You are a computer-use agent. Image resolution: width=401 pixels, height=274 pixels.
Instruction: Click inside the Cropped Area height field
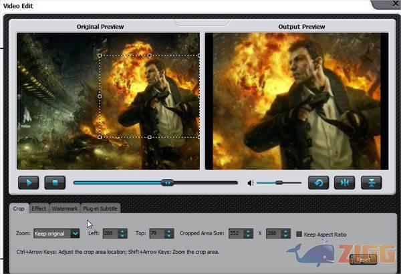click(x=273, y=234)
